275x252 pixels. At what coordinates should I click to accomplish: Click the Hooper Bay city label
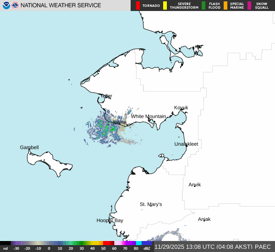pyautogui.click(x=110, y=220)
